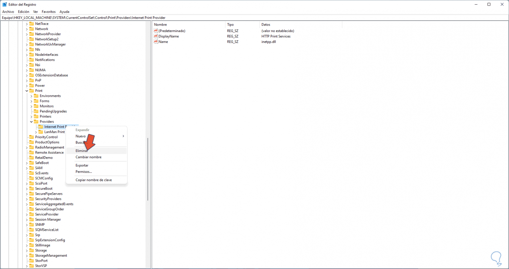Click the folder icon beside Power

coord(31,85)
